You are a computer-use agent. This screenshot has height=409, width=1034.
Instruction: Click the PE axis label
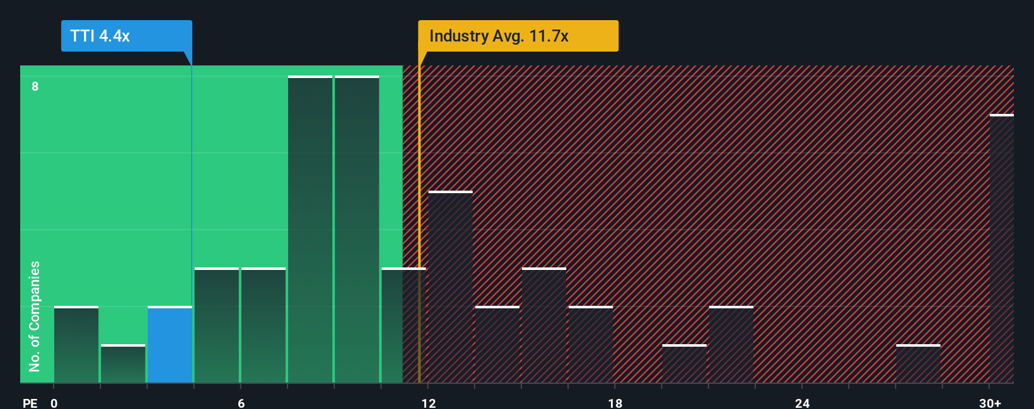[x=30, y=403]
